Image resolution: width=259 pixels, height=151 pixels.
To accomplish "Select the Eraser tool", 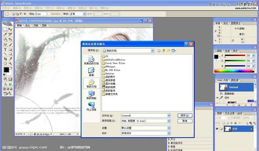I will coord(5,45).
